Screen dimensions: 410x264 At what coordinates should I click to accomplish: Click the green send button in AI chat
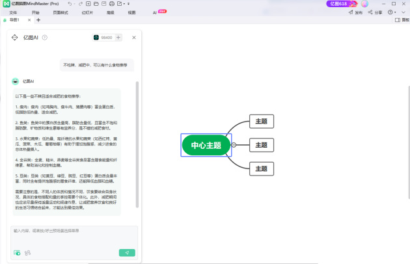[127, 252]
